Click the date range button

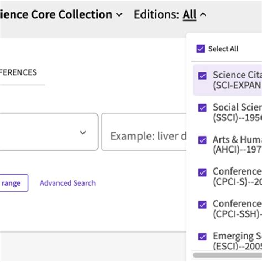(x=14, y=183)
